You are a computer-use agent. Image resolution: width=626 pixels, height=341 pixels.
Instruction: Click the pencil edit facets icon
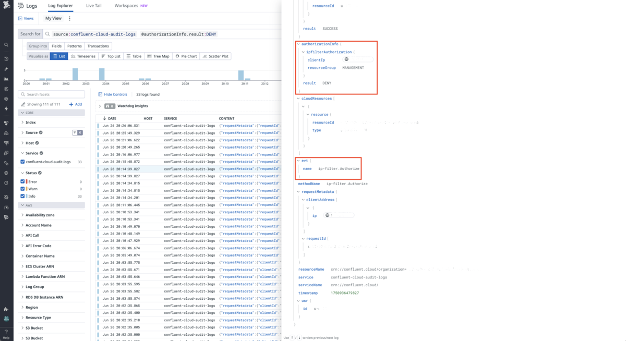pyautogui.click(x=23, y=104)
